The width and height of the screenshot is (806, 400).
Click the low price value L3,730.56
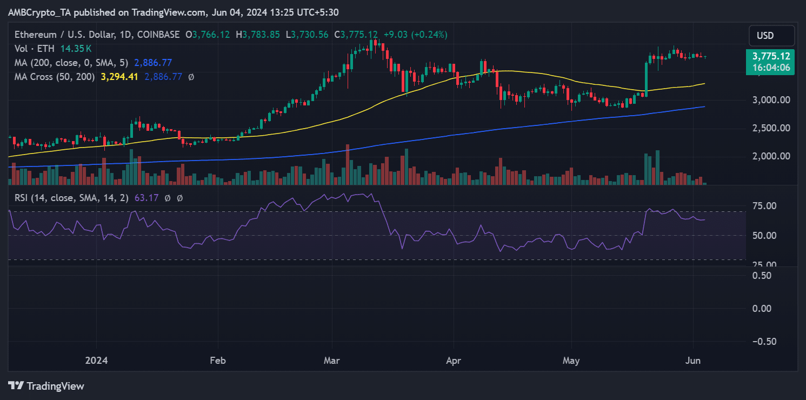(307, 35)
